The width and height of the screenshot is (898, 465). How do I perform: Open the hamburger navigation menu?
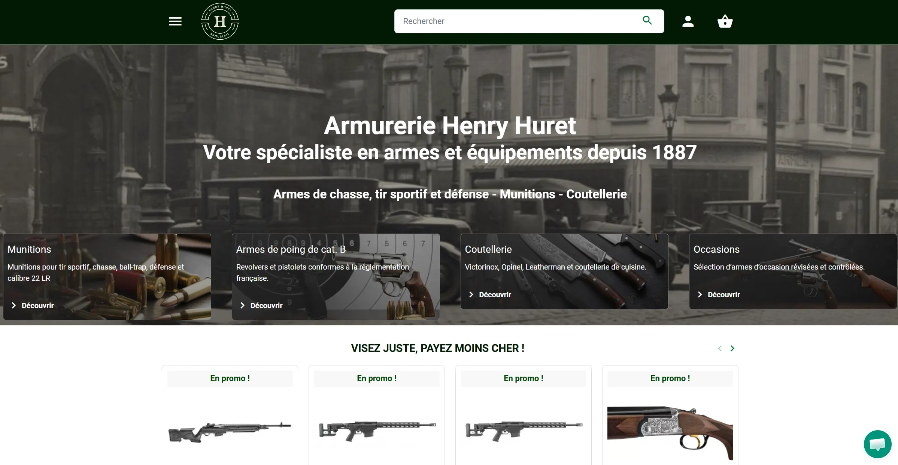click(175, 21)
